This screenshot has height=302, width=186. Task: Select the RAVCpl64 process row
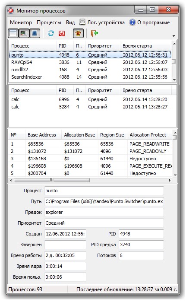pyautogui.click(x=90, y=62)
